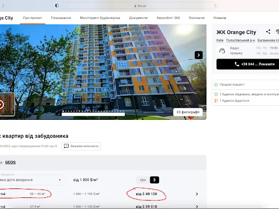279x209 pixels.
Task: Click the browser forward arrow
Action: point(3,6)
